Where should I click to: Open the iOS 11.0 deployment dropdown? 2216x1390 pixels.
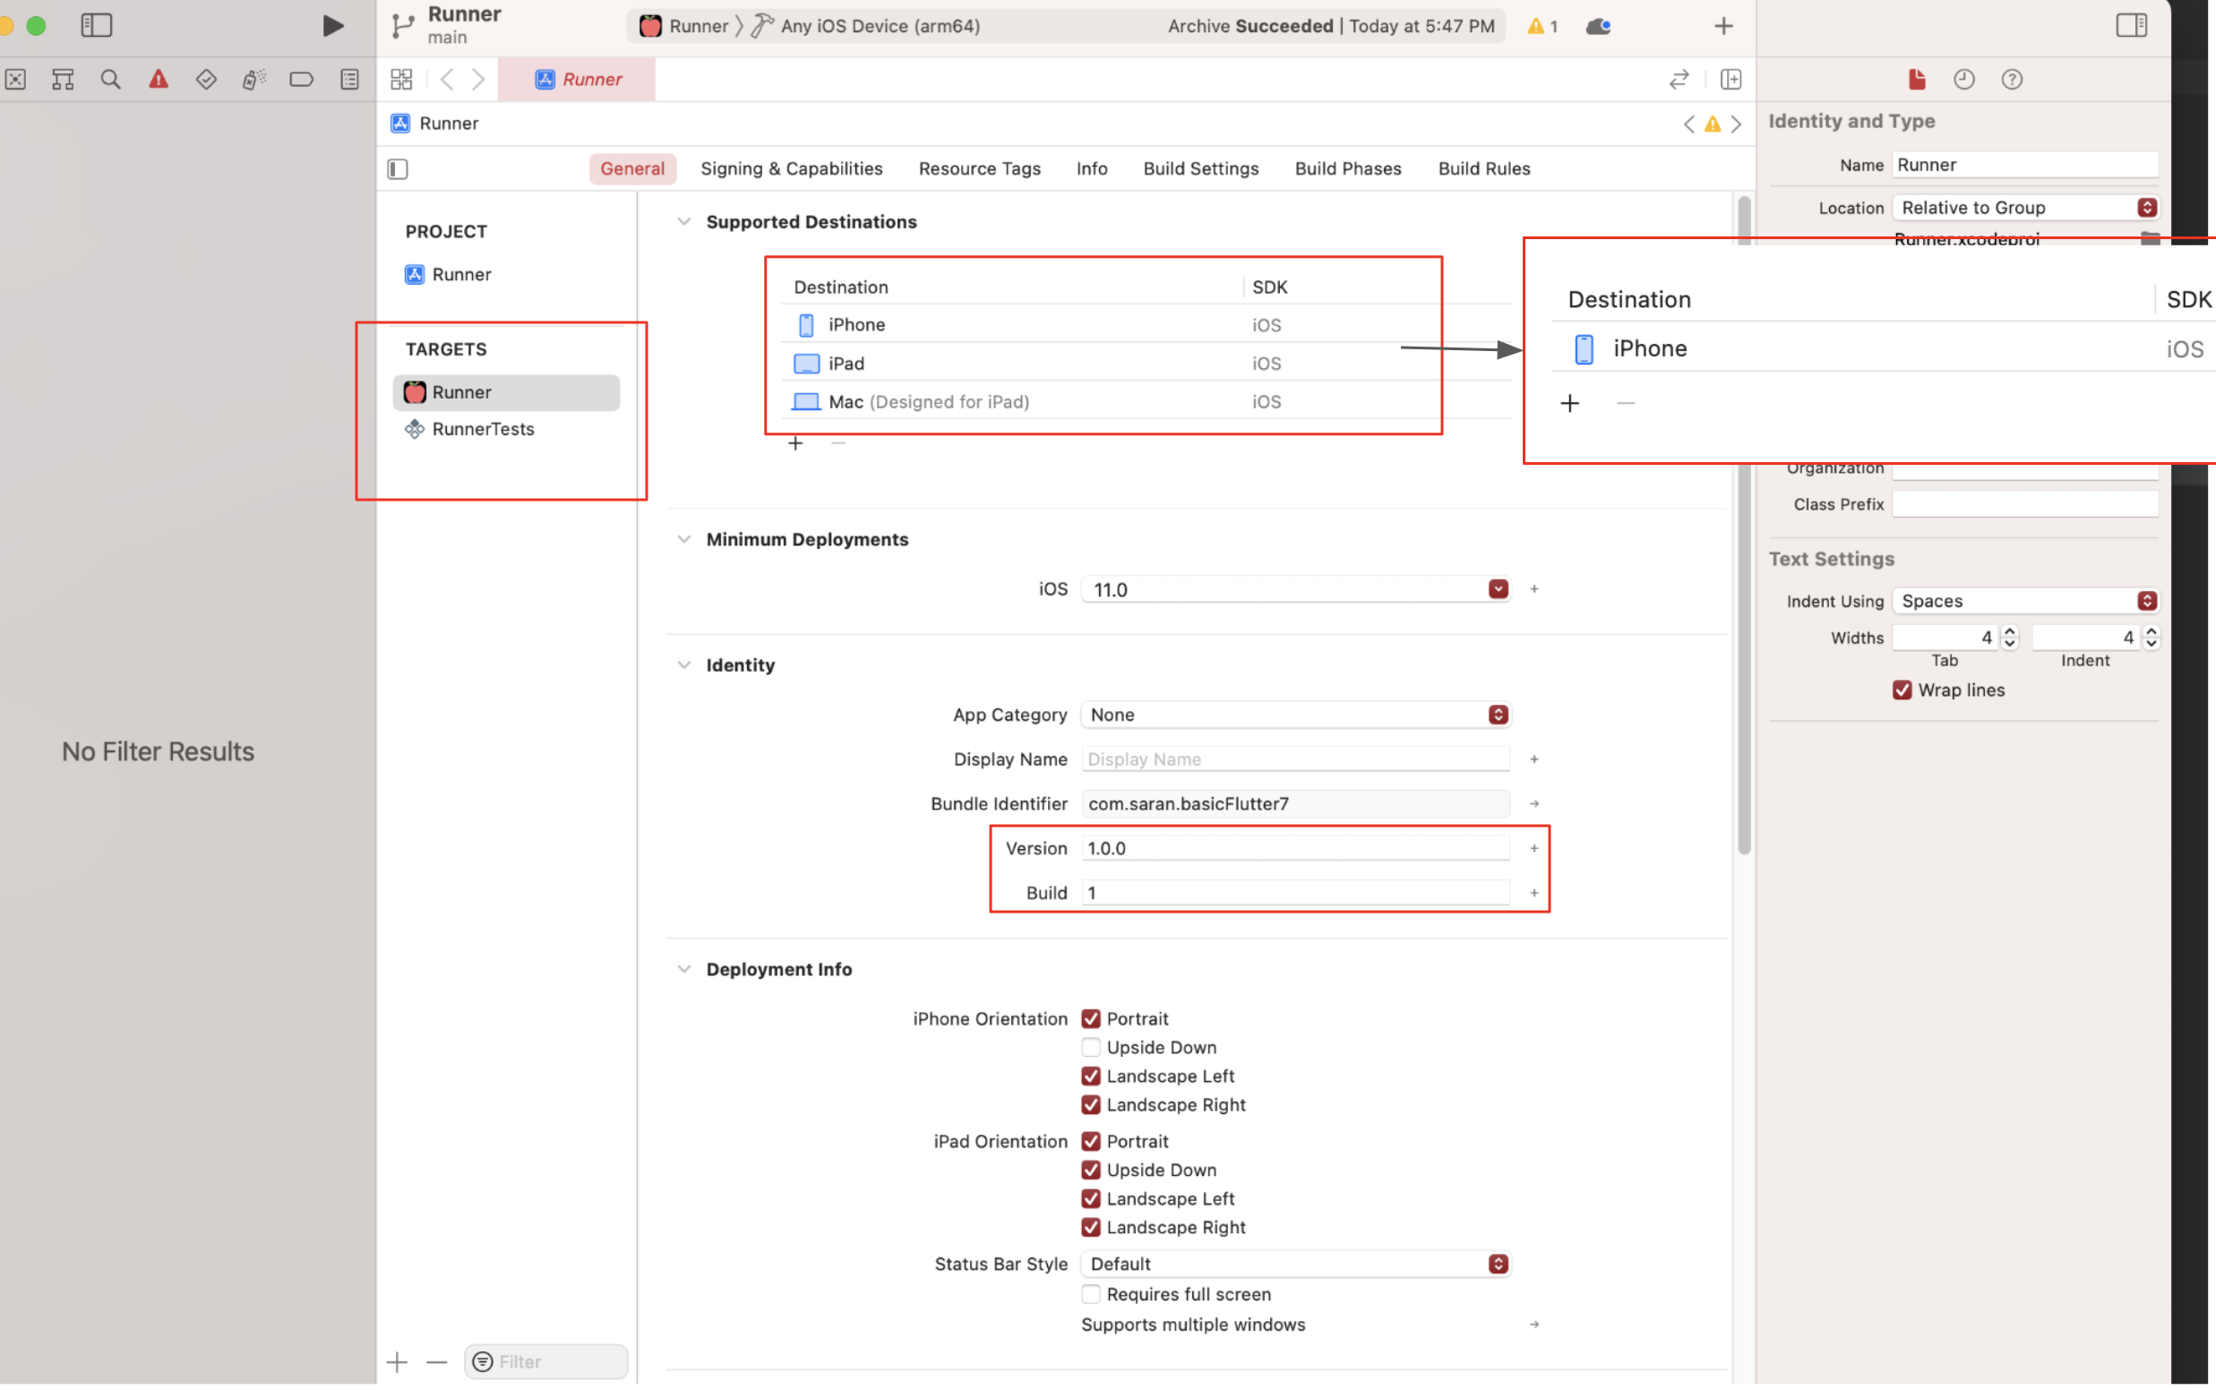point(1498,589)
